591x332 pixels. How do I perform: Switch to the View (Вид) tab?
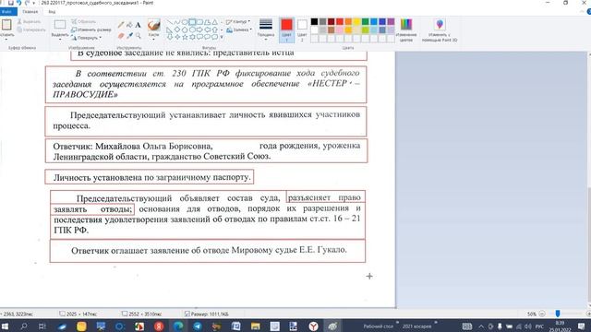(x=52, y=12)
